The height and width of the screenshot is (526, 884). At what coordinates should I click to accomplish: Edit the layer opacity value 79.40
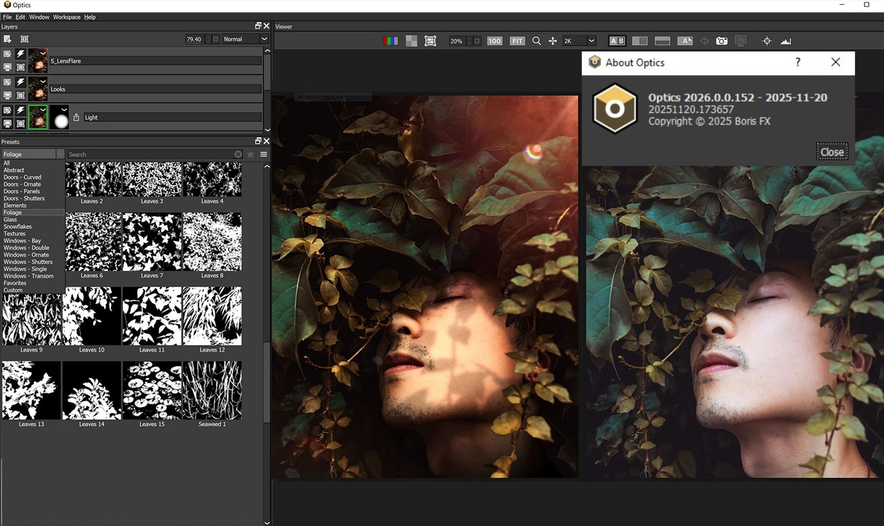coord(194,39)
